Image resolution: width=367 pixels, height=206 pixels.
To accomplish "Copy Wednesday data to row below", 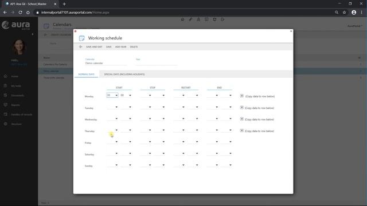I will [x=242, y=119].
